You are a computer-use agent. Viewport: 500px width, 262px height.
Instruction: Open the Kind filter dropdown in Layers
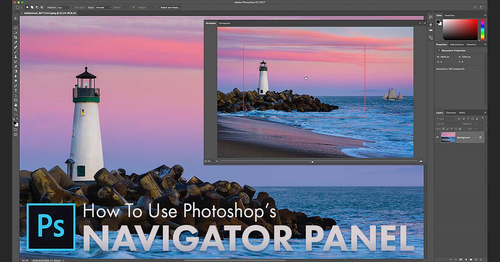[445, 119]
